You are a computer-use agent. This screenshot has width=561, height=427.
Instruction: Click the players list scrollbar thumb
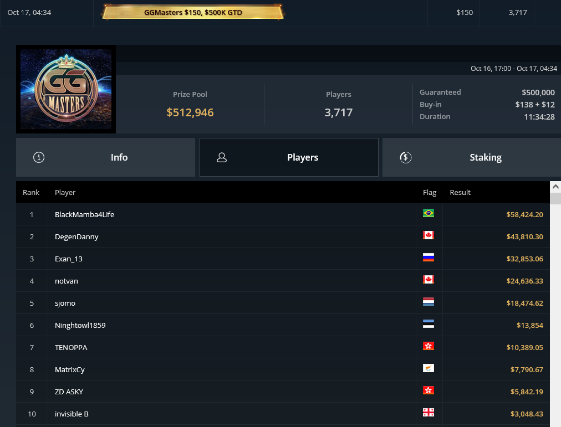coord(555,198)
